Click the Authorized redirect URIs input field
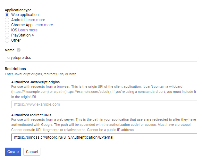The image size is (202, 163). [104, 137]
